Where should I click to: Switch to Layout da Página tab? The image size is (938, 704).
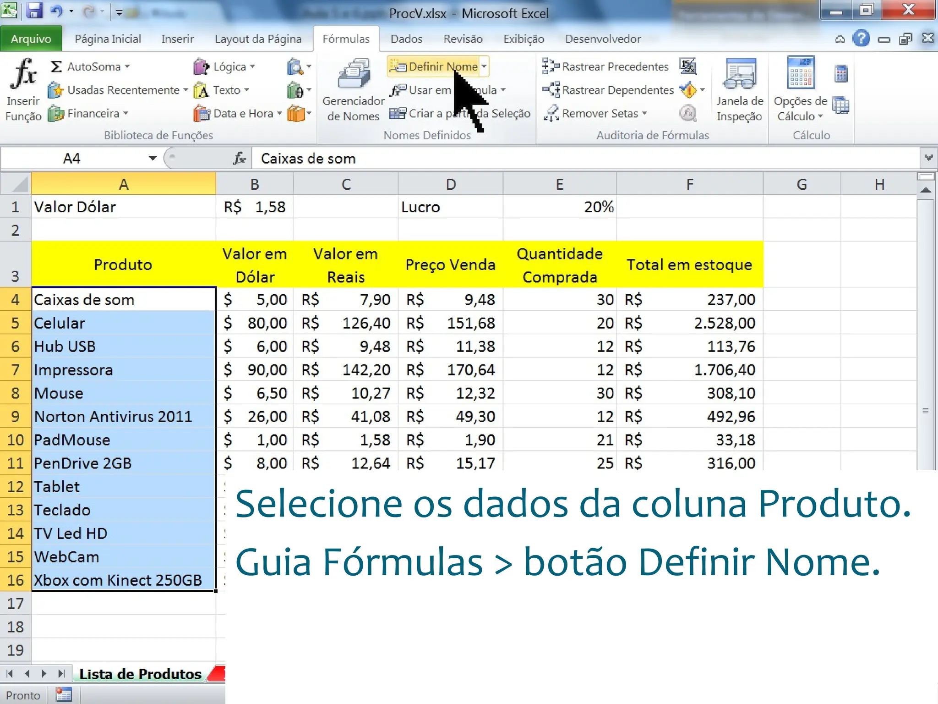258,39
